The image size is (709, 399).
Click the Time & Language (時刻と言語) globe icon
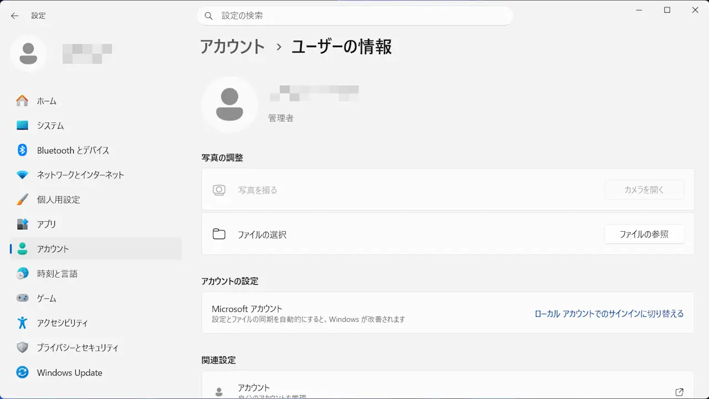pos(22,273)
